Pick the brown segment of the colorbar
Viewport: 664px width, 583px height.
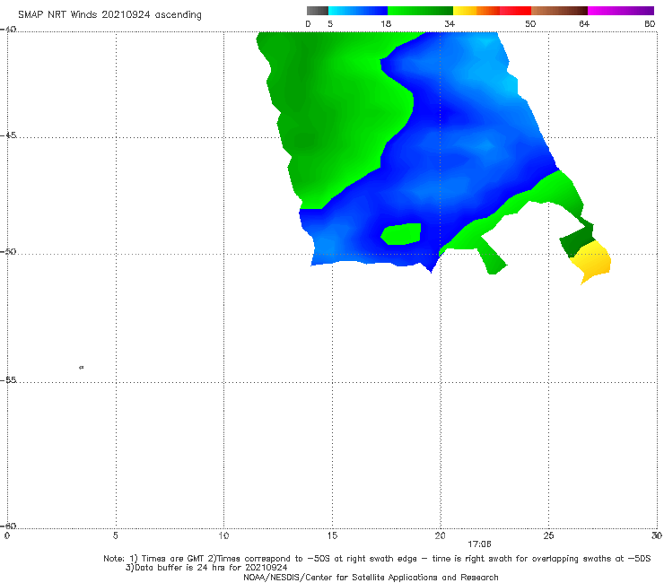pyautogui.click(x=559, y=11)
